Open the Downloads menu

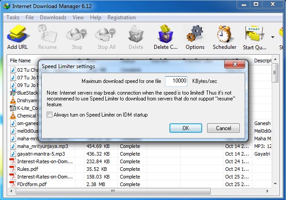[53, 17]
